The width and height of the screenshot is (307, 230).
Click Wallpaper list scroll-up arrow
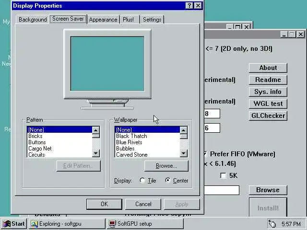coord(183,130)
